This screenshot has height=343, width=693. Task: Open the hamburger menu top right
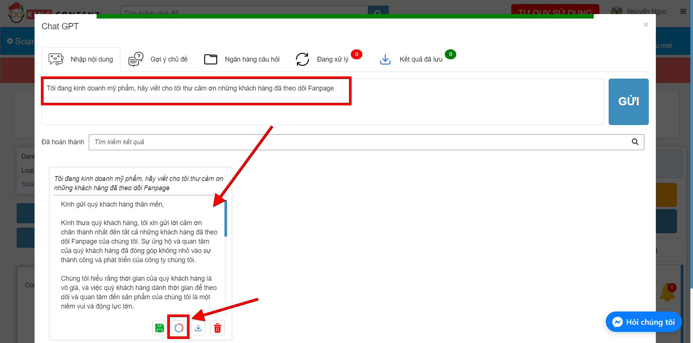[x=683, y=11]
